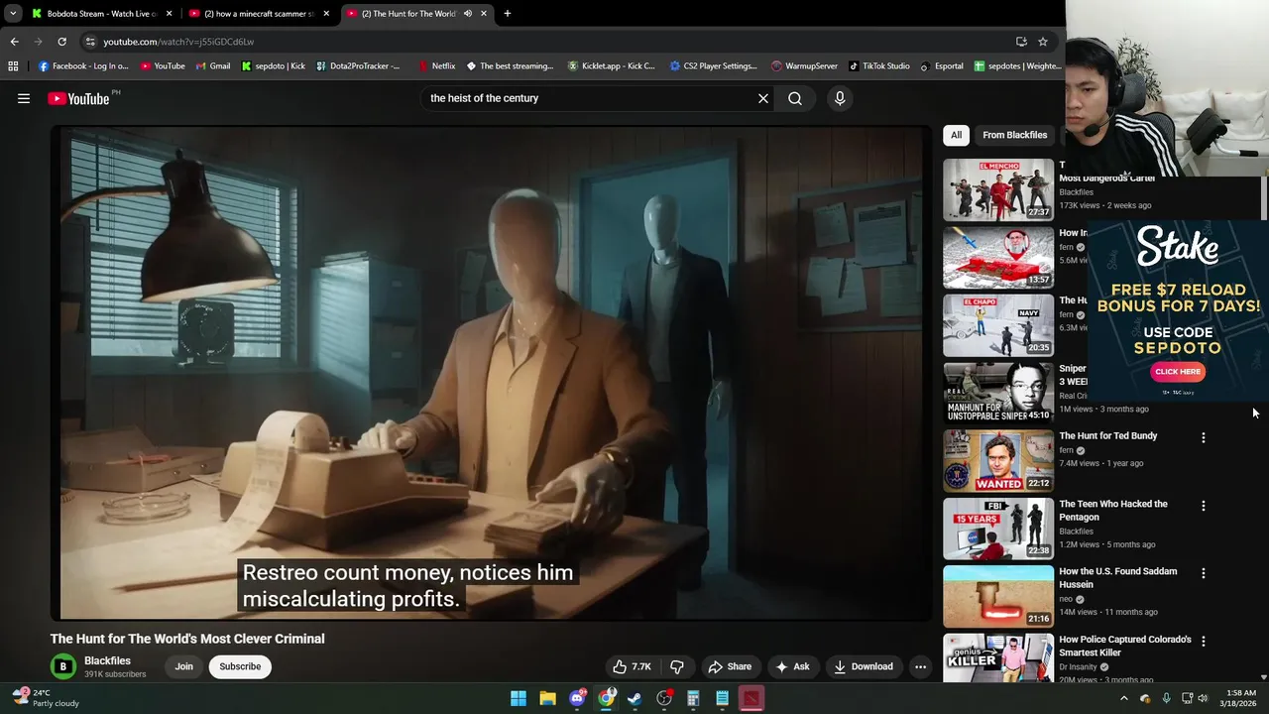Close the Bobdota Stream tab
Screen dimensions: 1269x714
169,14
